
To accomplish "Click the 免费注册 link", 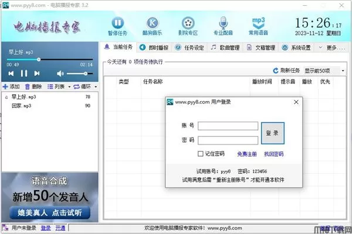I will (247, 154).
